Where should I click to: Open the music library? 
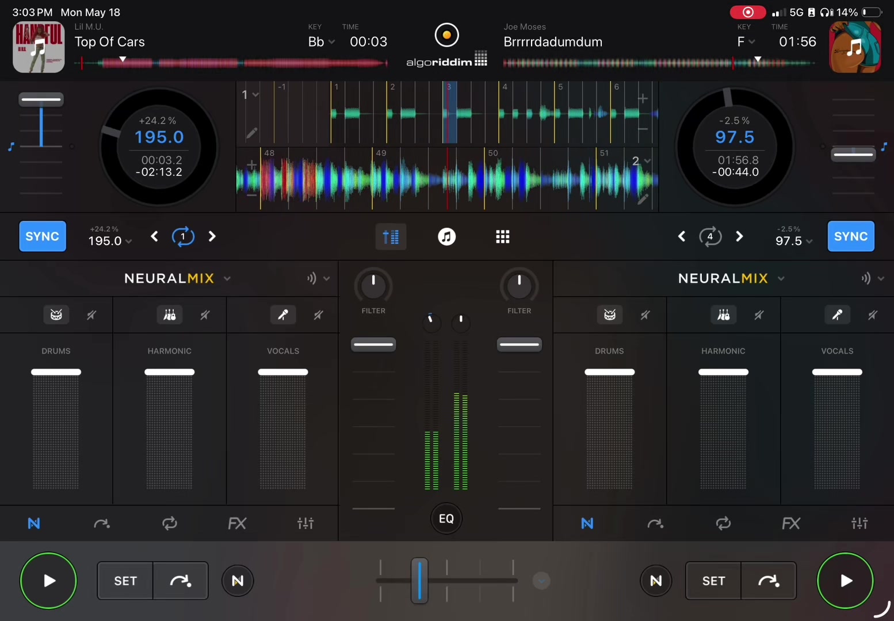click(x=446, y=236)
